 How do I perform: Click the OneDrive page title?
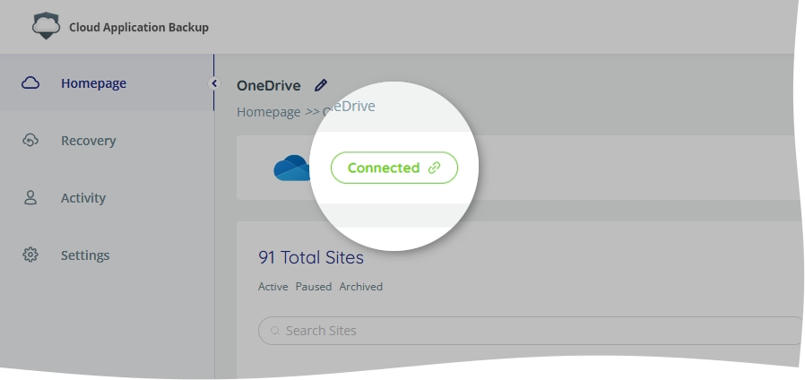(269, 85)
